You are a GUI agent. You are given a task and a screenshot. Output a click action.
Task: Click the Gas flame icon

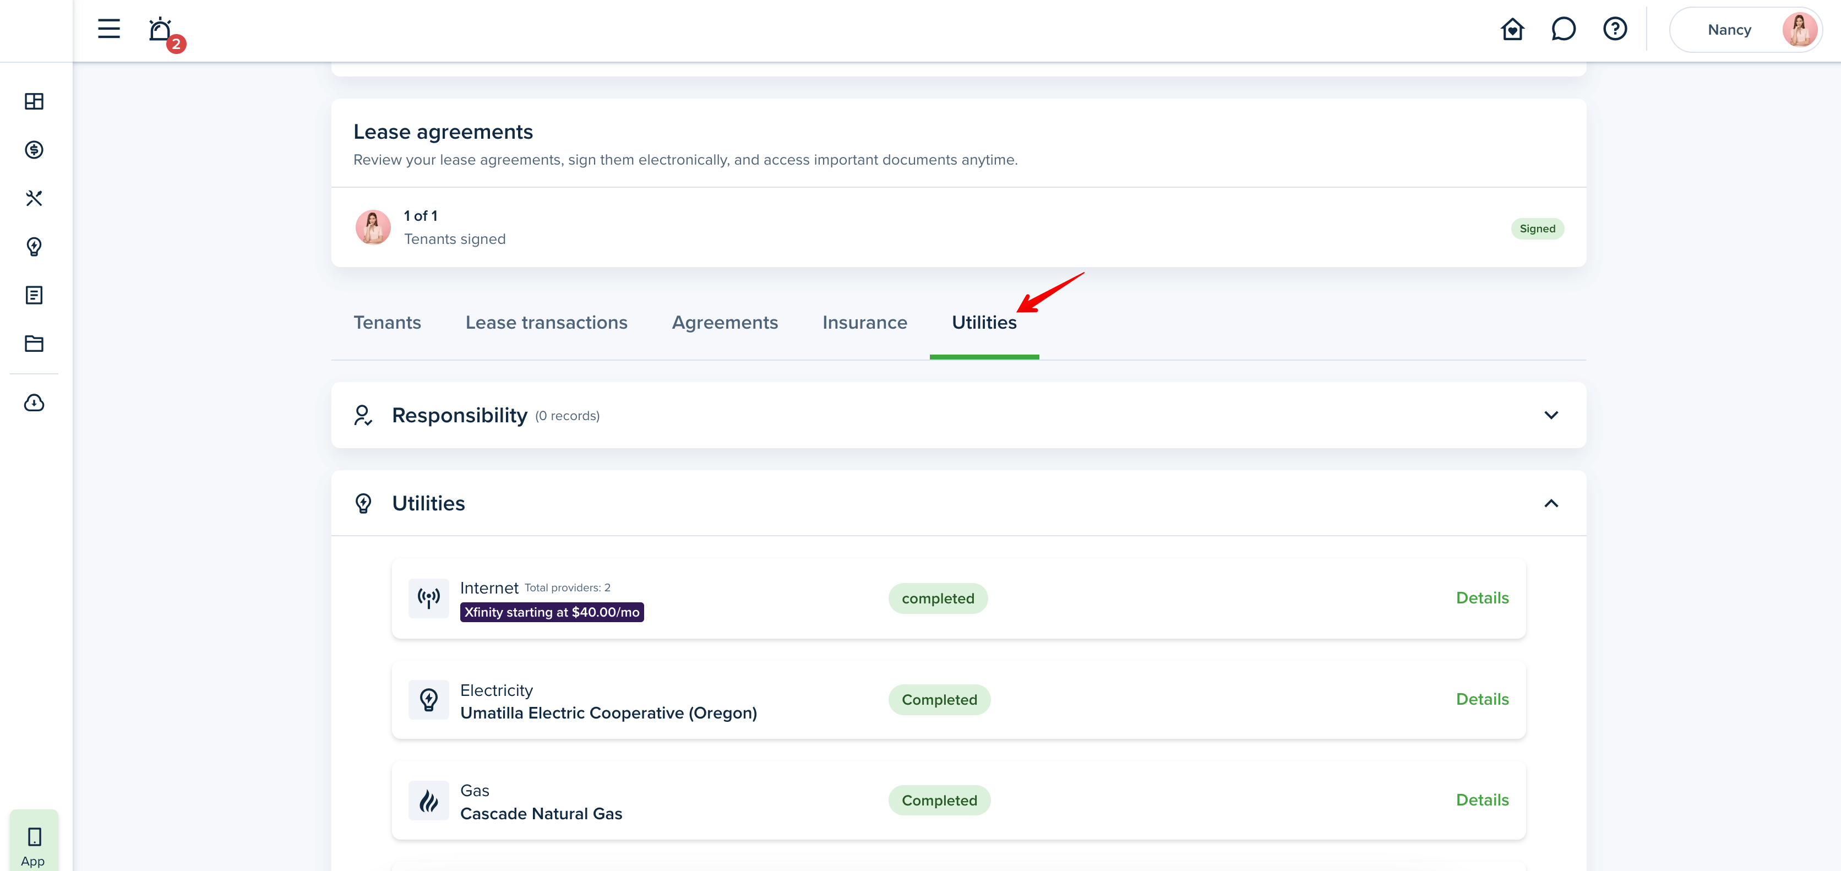[x=429, y=801]
